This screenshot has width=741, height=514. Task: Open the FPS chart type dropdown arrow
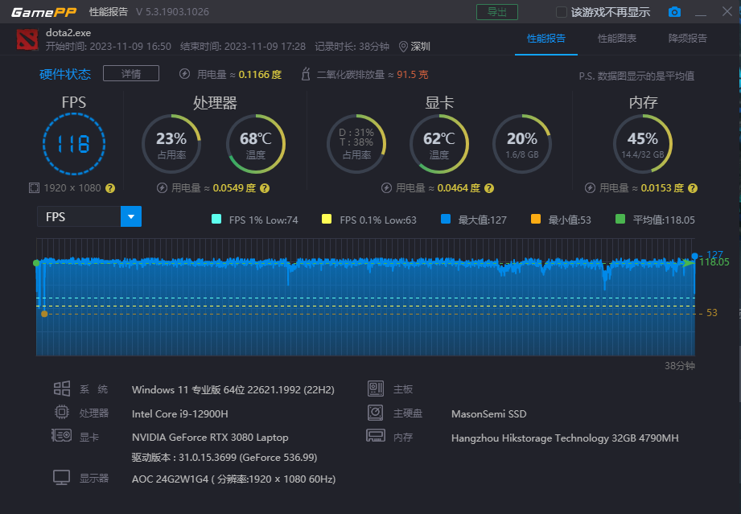tap(131, 217)
